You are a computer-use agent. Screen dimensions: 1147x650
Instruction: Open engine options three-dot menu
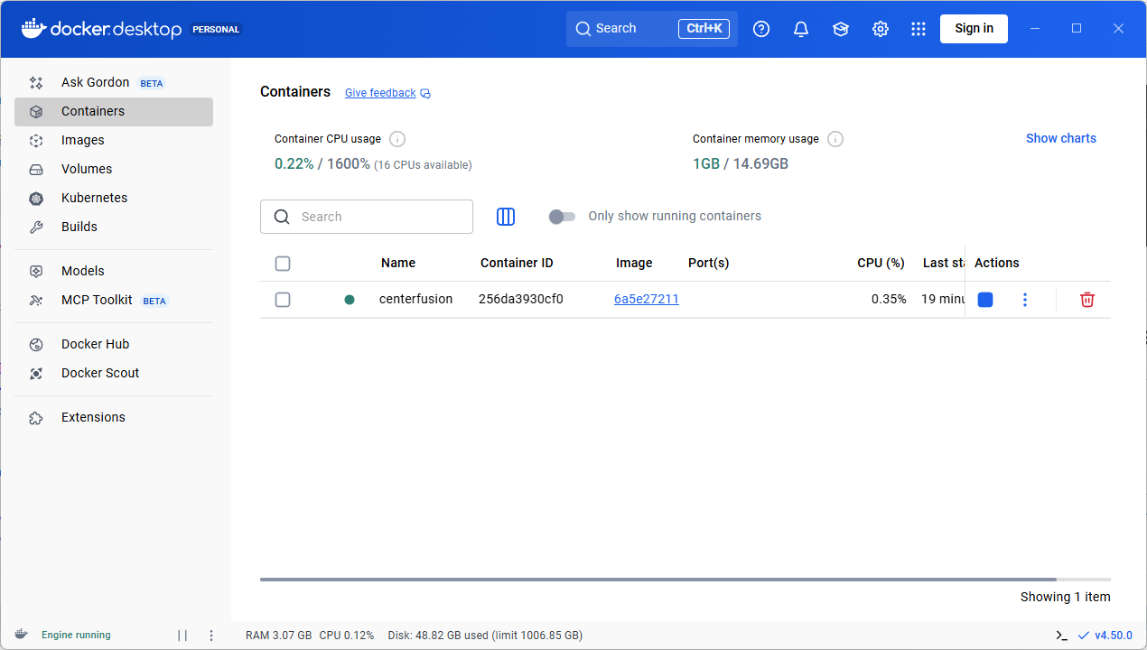[211, 636]
